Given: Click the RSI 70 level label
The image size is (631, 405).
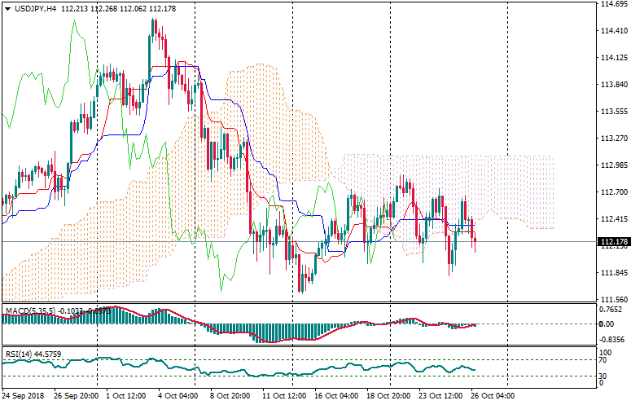Looking at the screenshot, I should [603, 359].
